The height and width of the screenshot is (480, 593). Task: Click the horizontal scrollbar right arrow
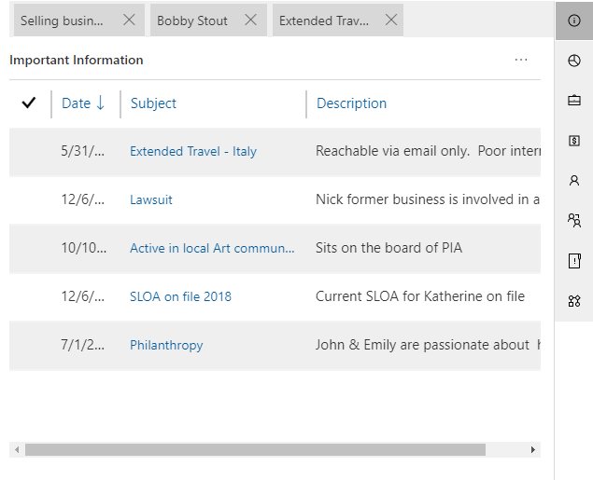[x=533, y=449]
